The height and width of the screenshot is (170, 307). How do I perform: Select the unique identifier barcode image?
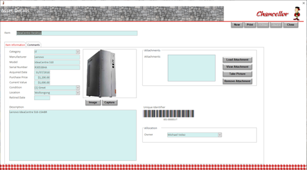click(169, 114)
